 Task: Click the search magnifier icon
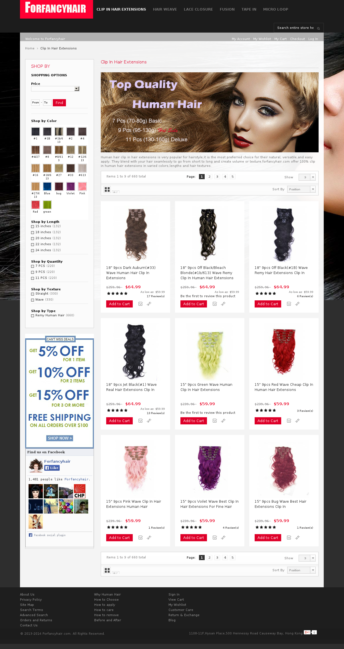pos(318,28)
